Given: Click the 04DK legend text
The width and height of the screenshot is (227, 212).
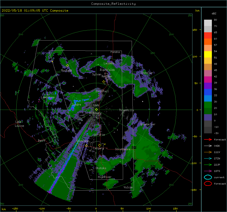Looking at the screenshot, I should pyautogui.click(x=217, y=146).
